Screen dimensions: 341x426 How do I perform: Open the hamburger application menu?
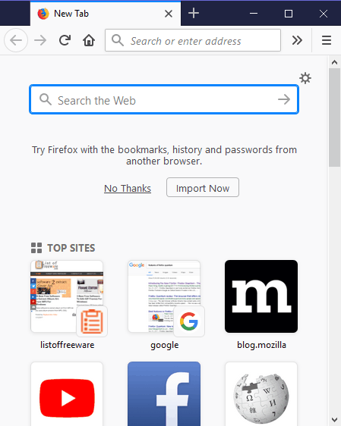327,40
